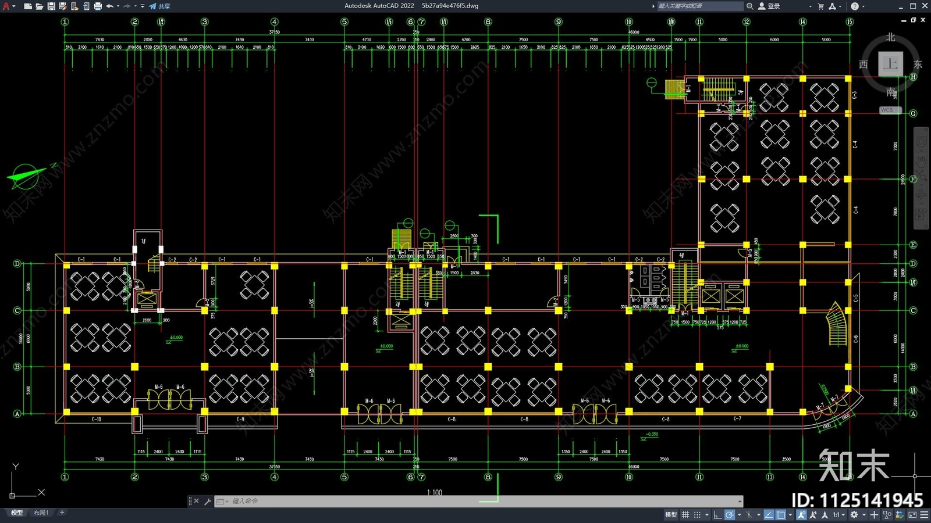Toggle polar tracking in status bar
Viewport: 931px width, 523px height.
730,515
